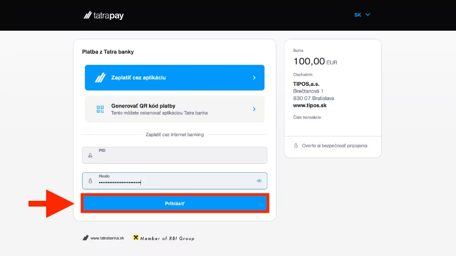Click the 100,00 EUR amount
The height and width of the screenshot is (256, 456).
315,61
